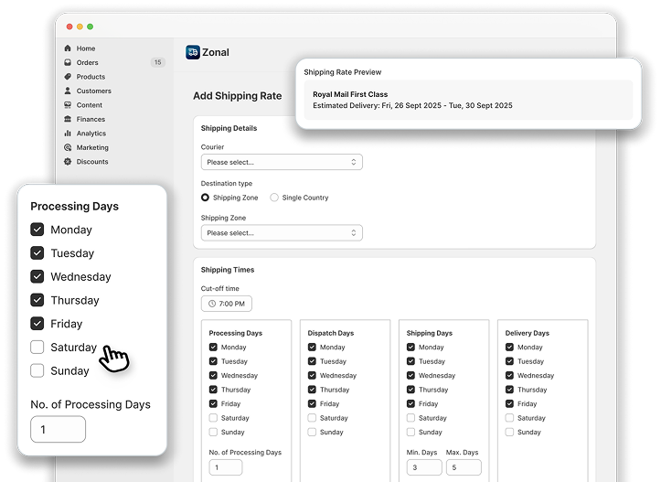Click the small No. of Processing Days field
The width and height of the screenshot is (661, 482).
[x=226, y=467]
